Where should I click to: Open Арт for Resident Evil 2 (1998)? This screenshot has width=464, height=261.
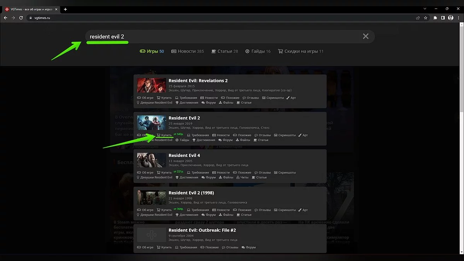pyautogui.click(x=303, y=210)
